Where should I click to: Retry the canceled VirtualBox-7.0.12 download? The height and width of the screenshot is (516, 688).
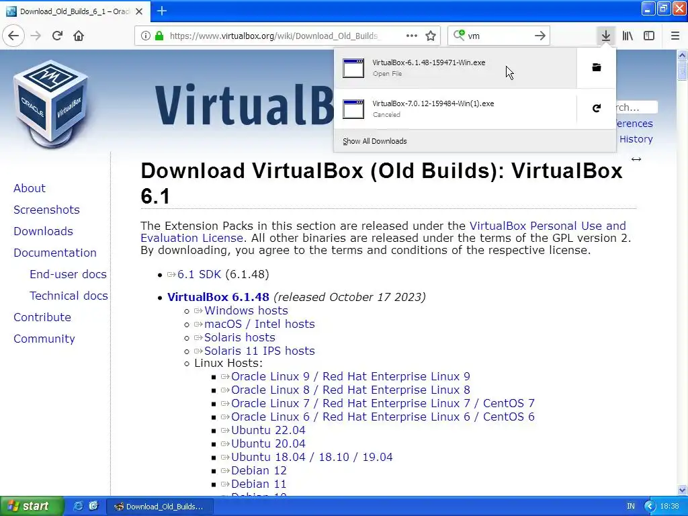pos(597,108)
